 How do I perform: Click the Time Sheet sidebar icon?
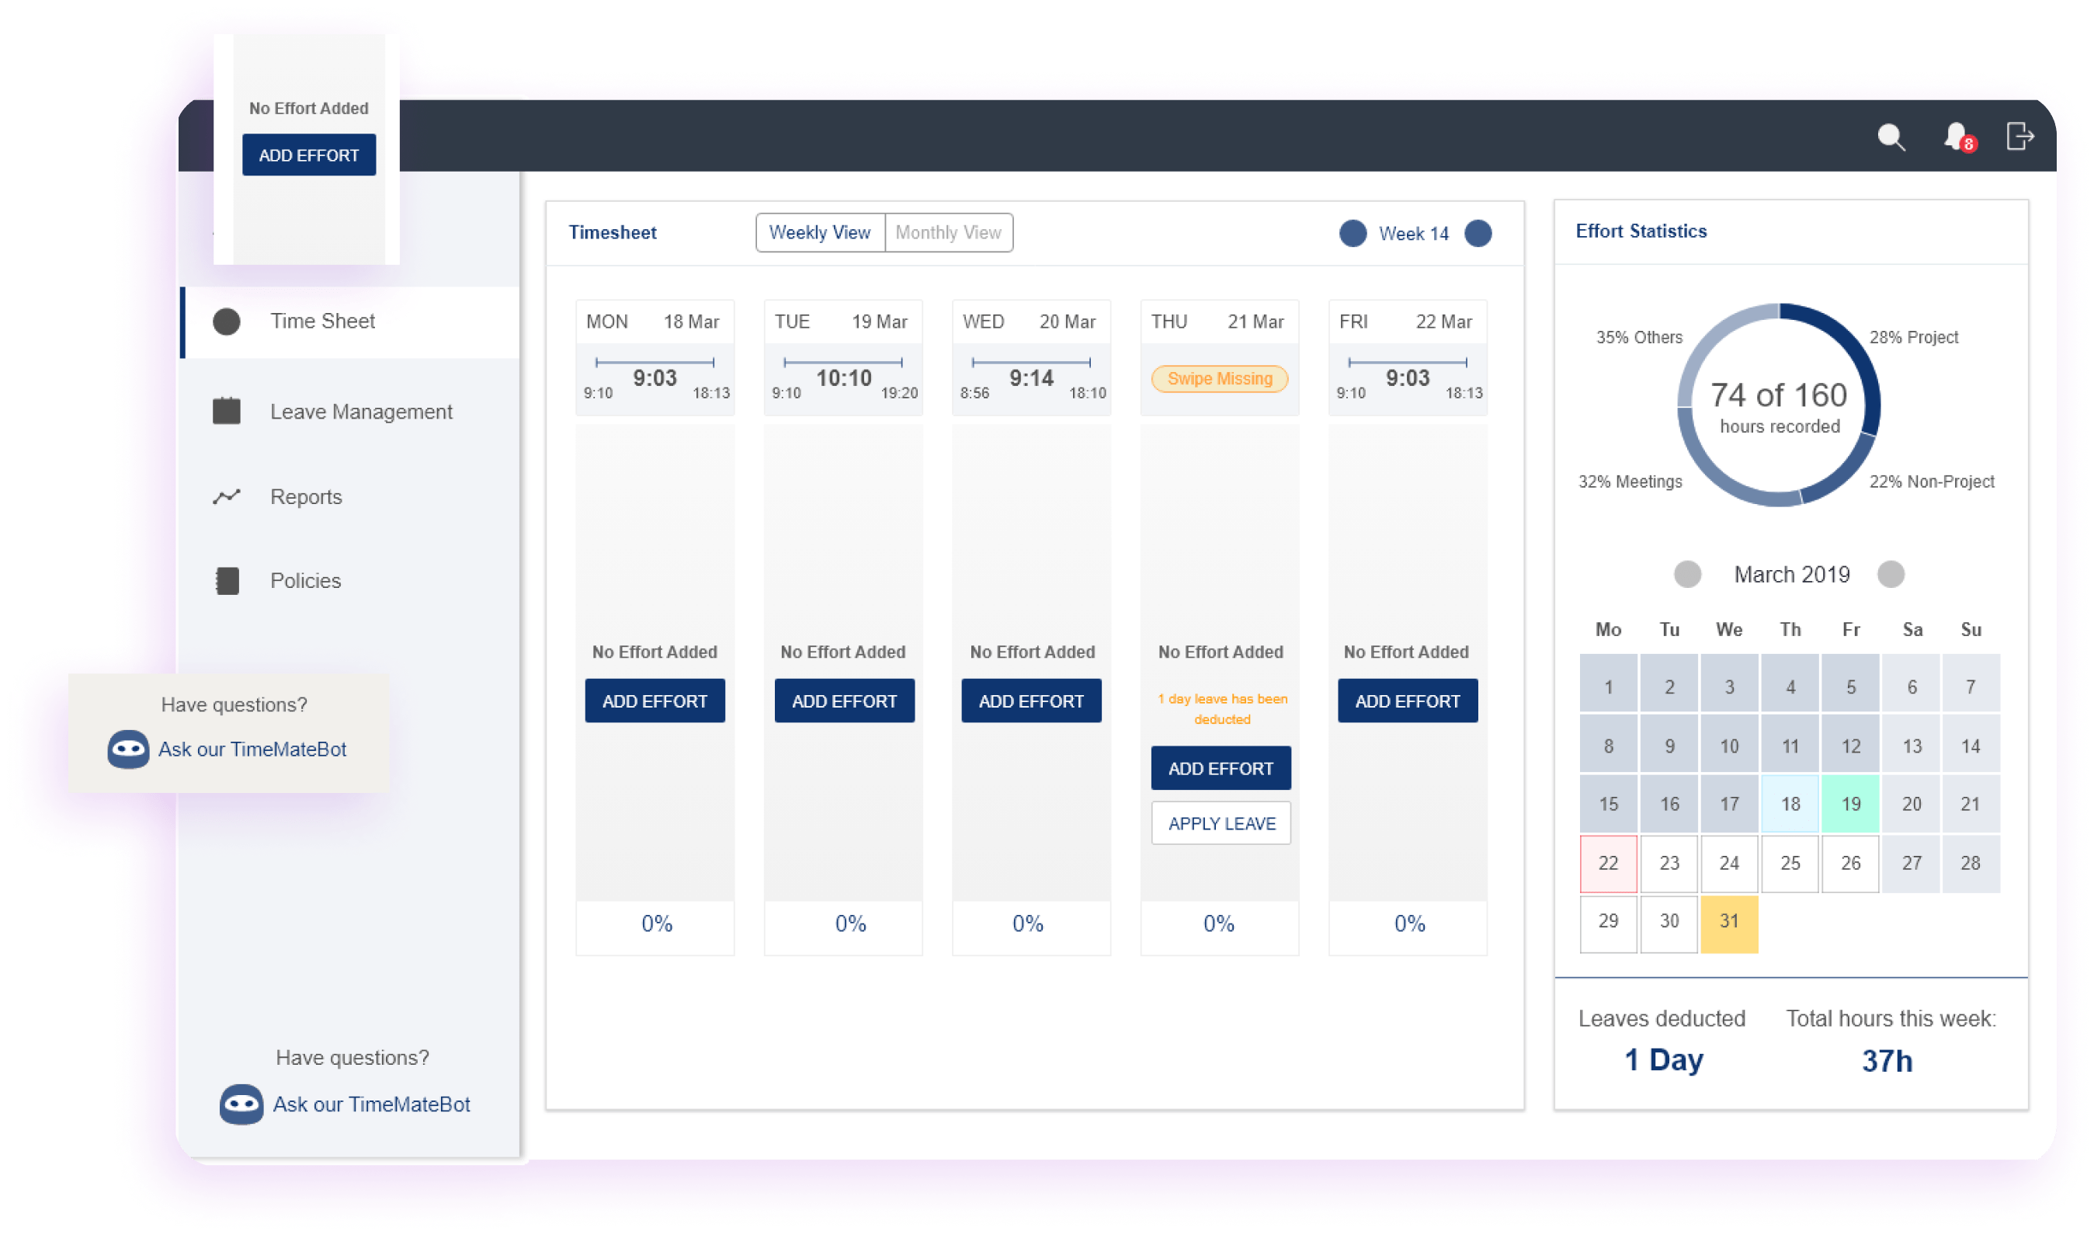click(227, 322)
